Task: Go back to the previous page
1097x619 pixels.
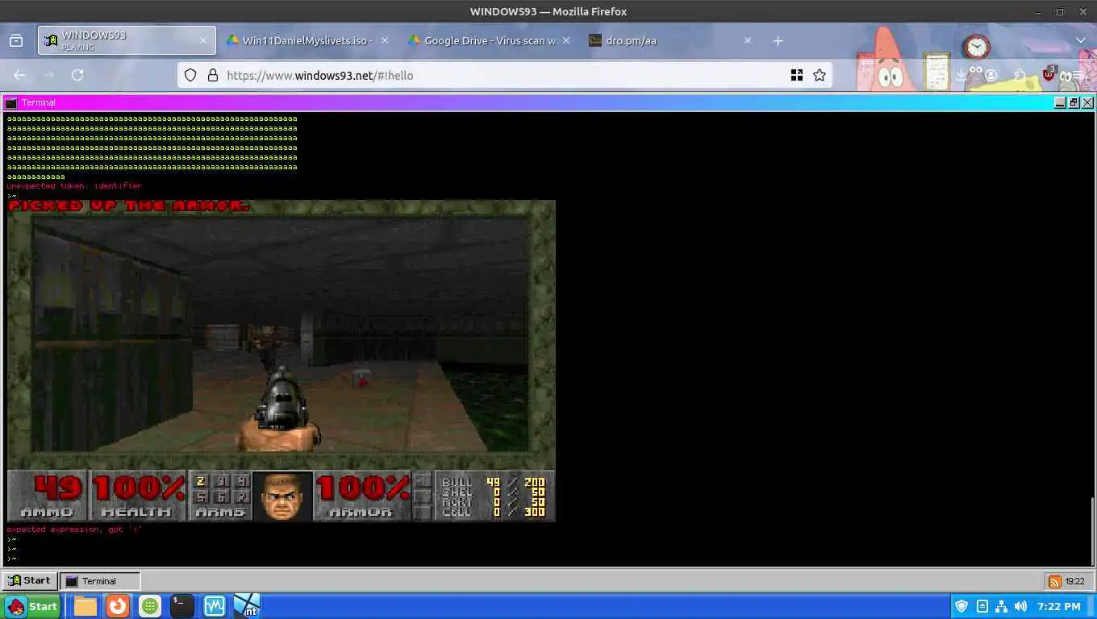Action: tap(19, 75)
